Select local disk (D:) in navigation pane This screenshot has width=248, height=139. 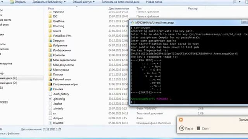[x=9, y=83]
